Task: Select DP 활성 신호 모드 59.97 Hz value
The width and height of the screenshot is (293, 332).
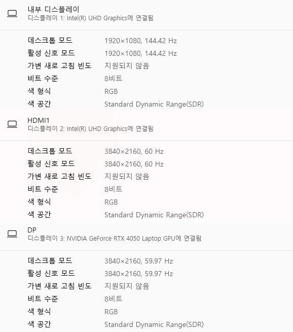Action: click(x=139, y=274)
